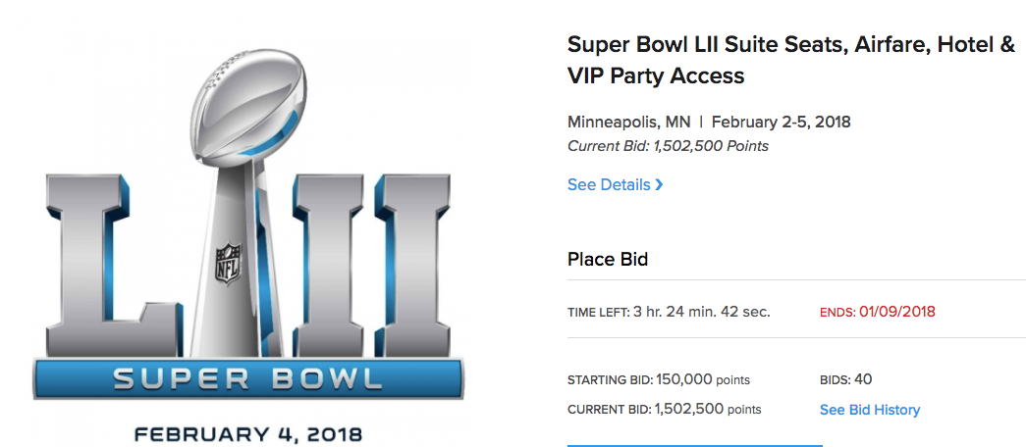1026x447 pixels.
Task: Open the See Bid History link
Action: point(869,410)
